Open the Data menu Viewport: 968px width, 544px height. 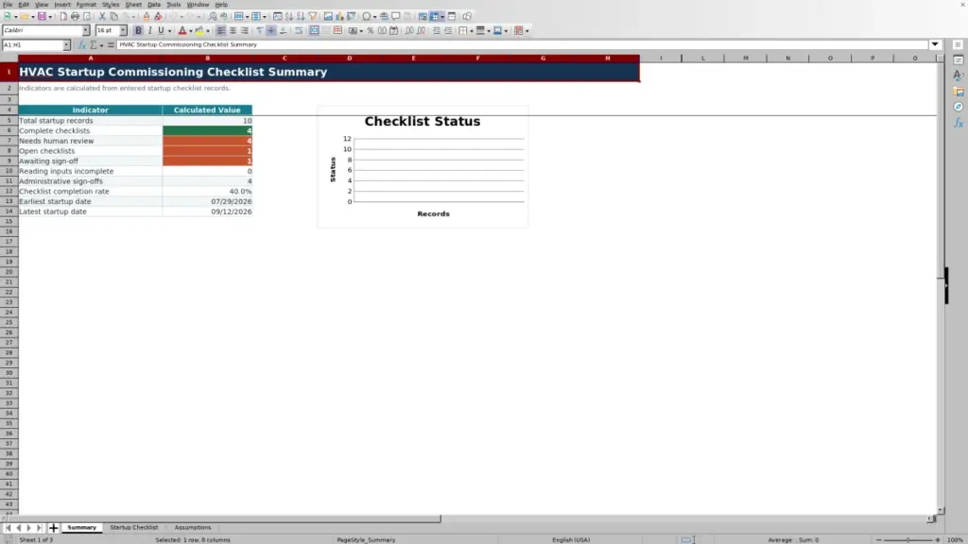(154, 5)
